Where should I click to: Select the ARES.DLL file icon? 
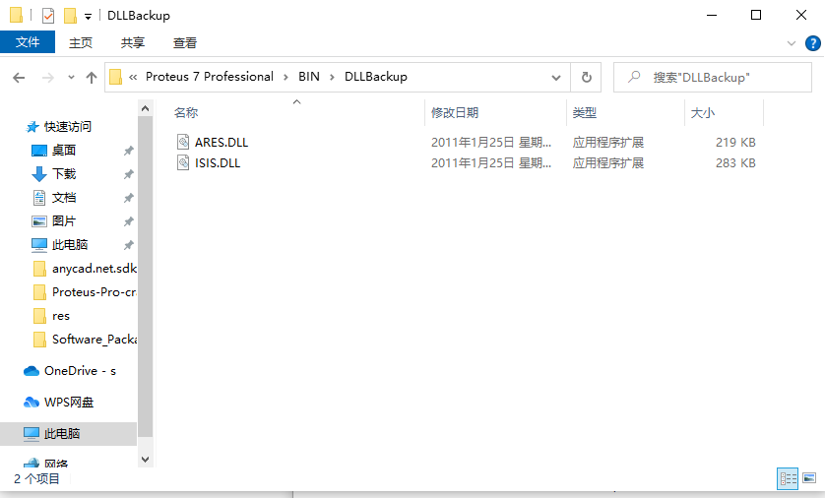(183, 142)
